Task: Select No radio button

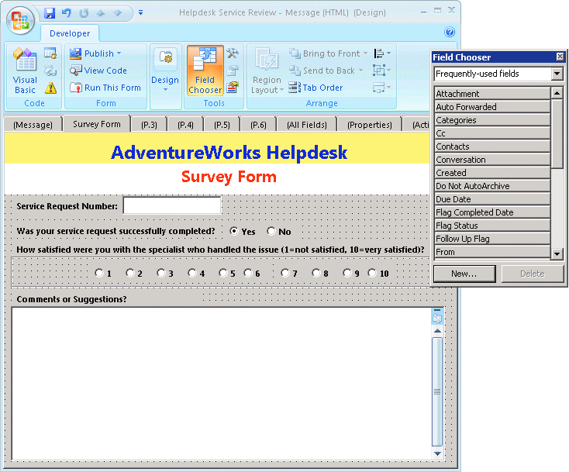Action: pos(271,231)
